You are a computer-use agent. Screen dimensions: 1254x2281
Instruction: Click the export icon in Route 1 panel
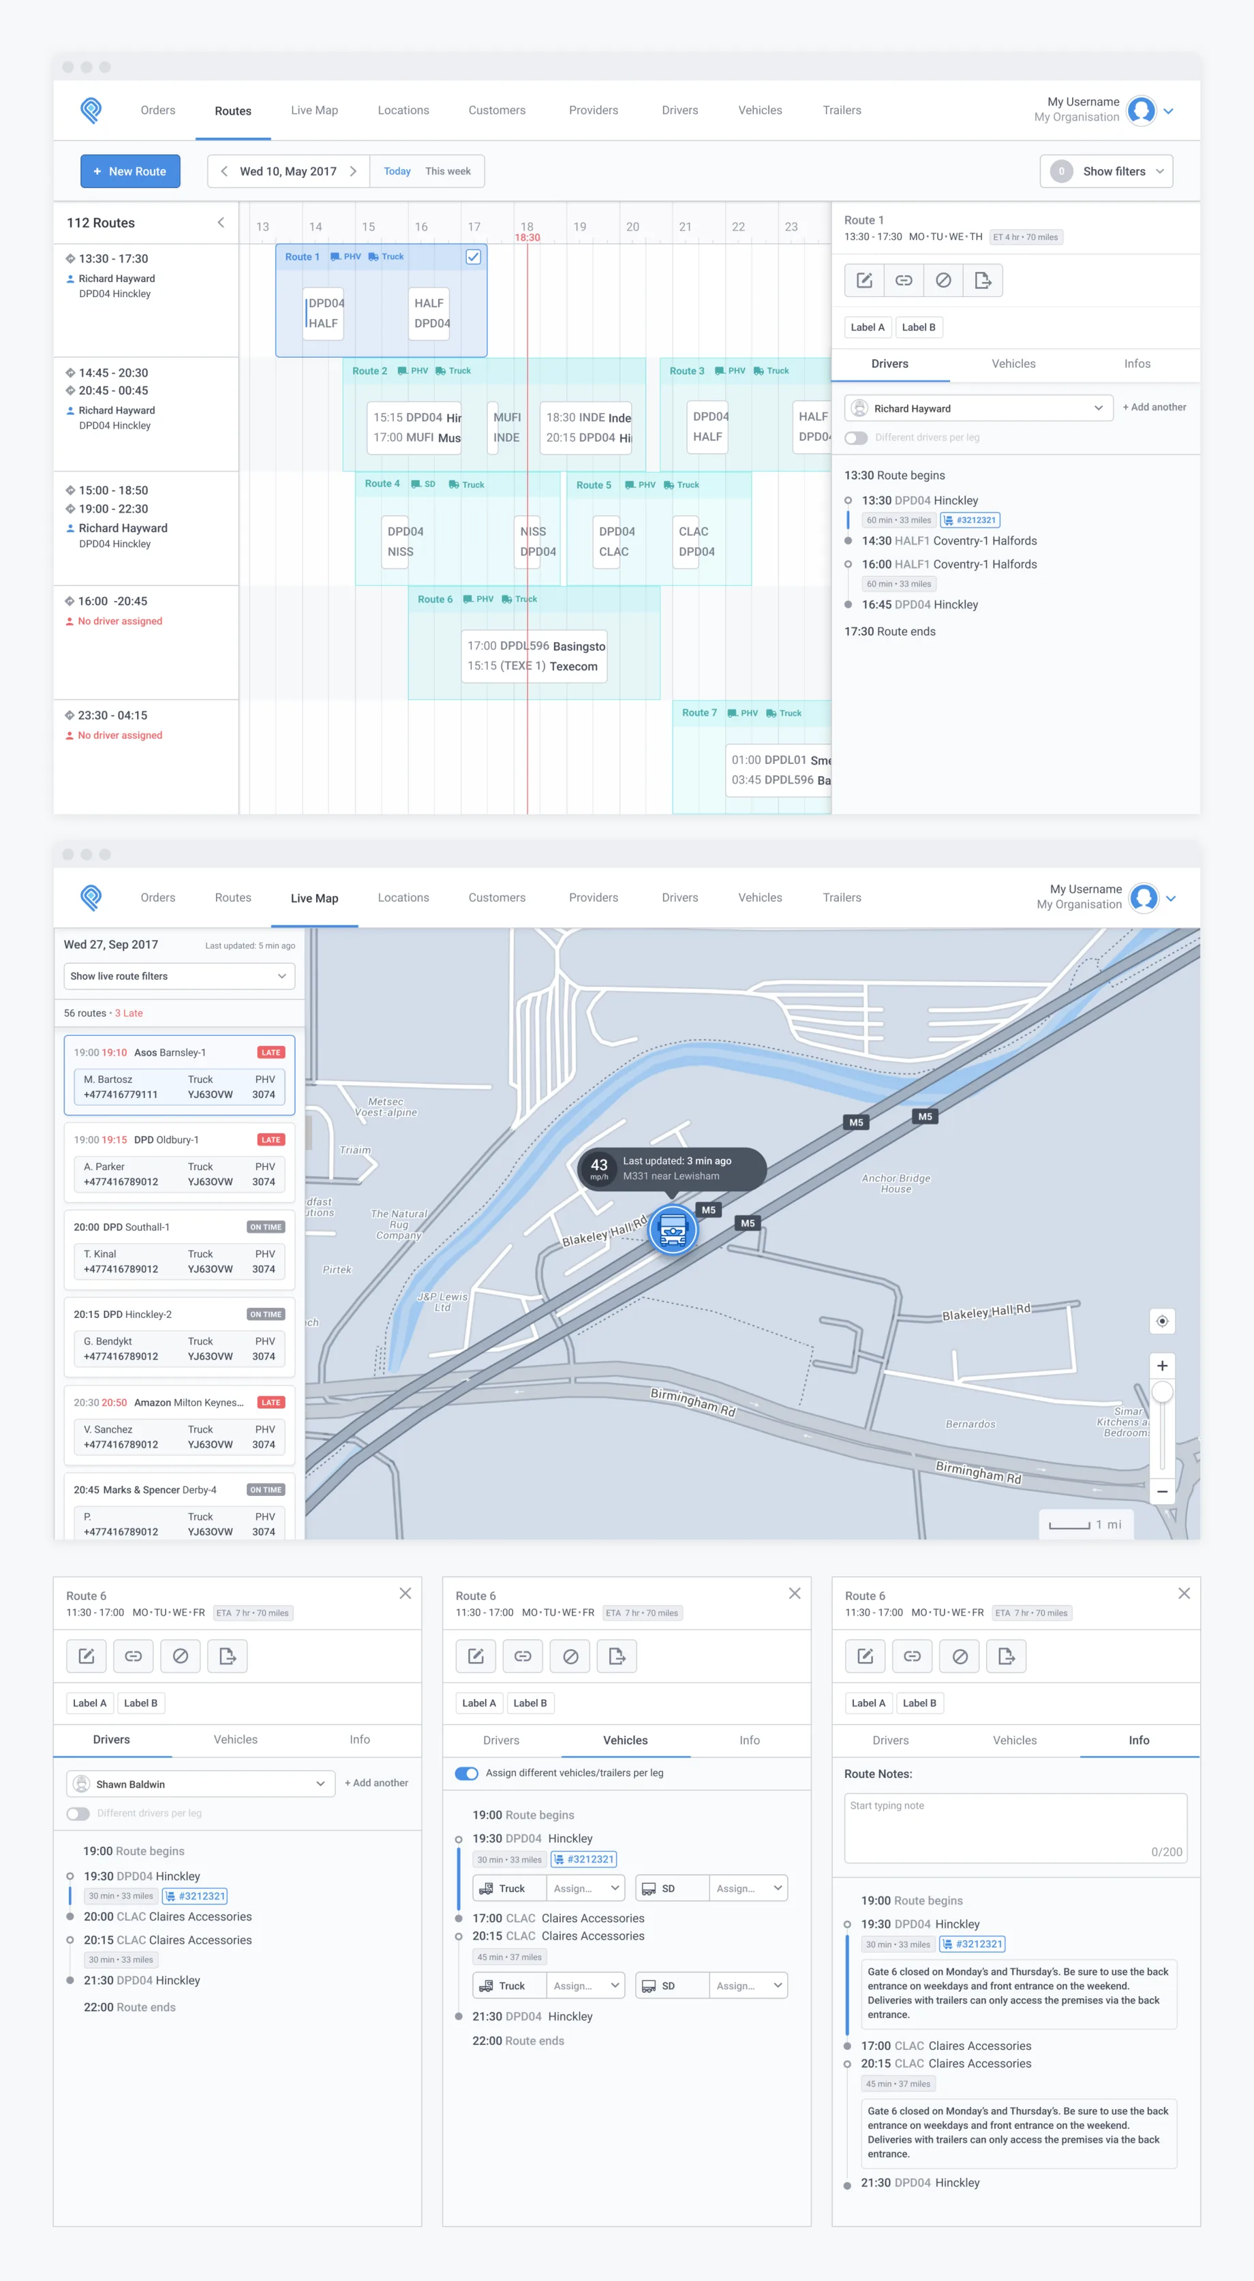(x=983, y=281)
